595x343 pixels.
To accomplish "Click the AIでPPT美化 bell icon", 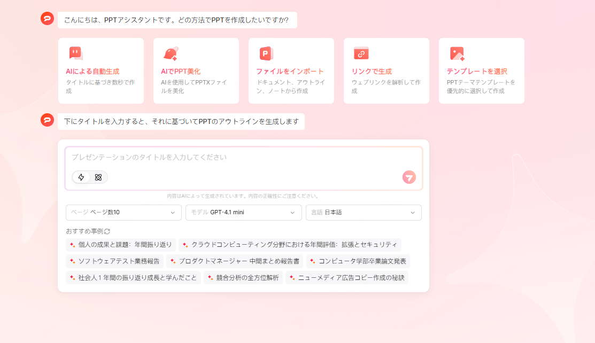I will pos(171,53).
